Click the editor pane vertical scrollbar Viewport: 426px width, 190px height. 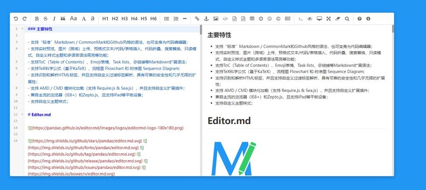pyautogui.click(x=201, y=30)
